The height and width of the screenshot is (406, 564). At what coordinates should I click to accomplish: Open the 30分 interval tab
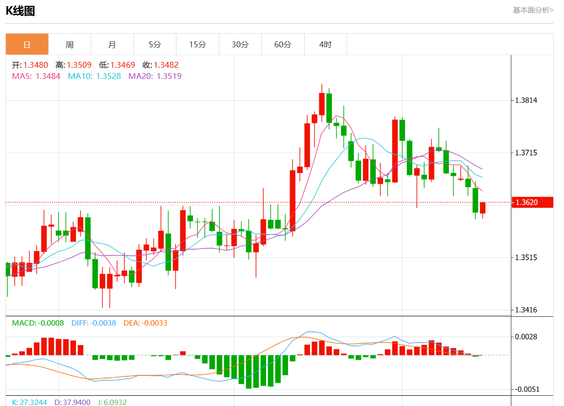pos(240,44)
